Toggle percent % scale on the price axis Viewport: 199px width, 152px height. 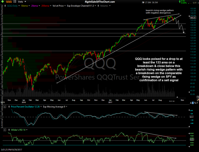tap(195, 103)
